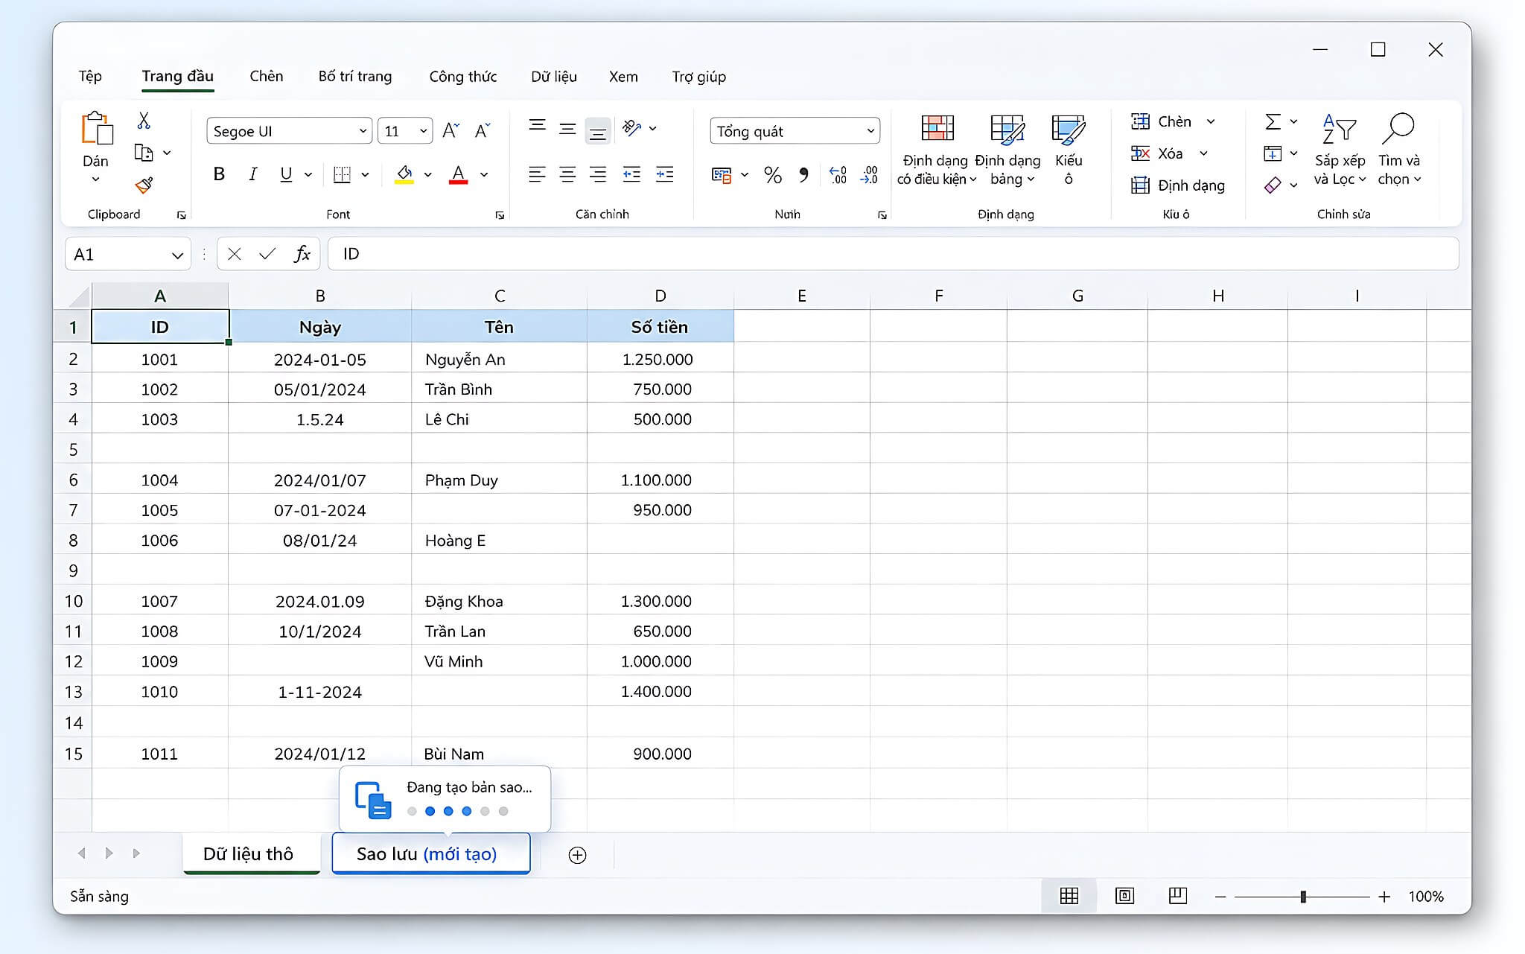
Task: Toggle align text left
Action: click(537, 174)
